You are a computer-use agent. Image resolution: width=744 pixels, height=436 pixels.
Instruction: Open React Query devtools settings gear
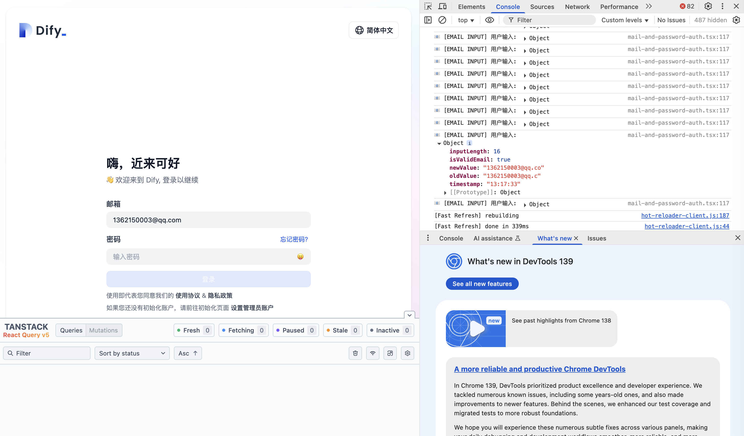408,353
